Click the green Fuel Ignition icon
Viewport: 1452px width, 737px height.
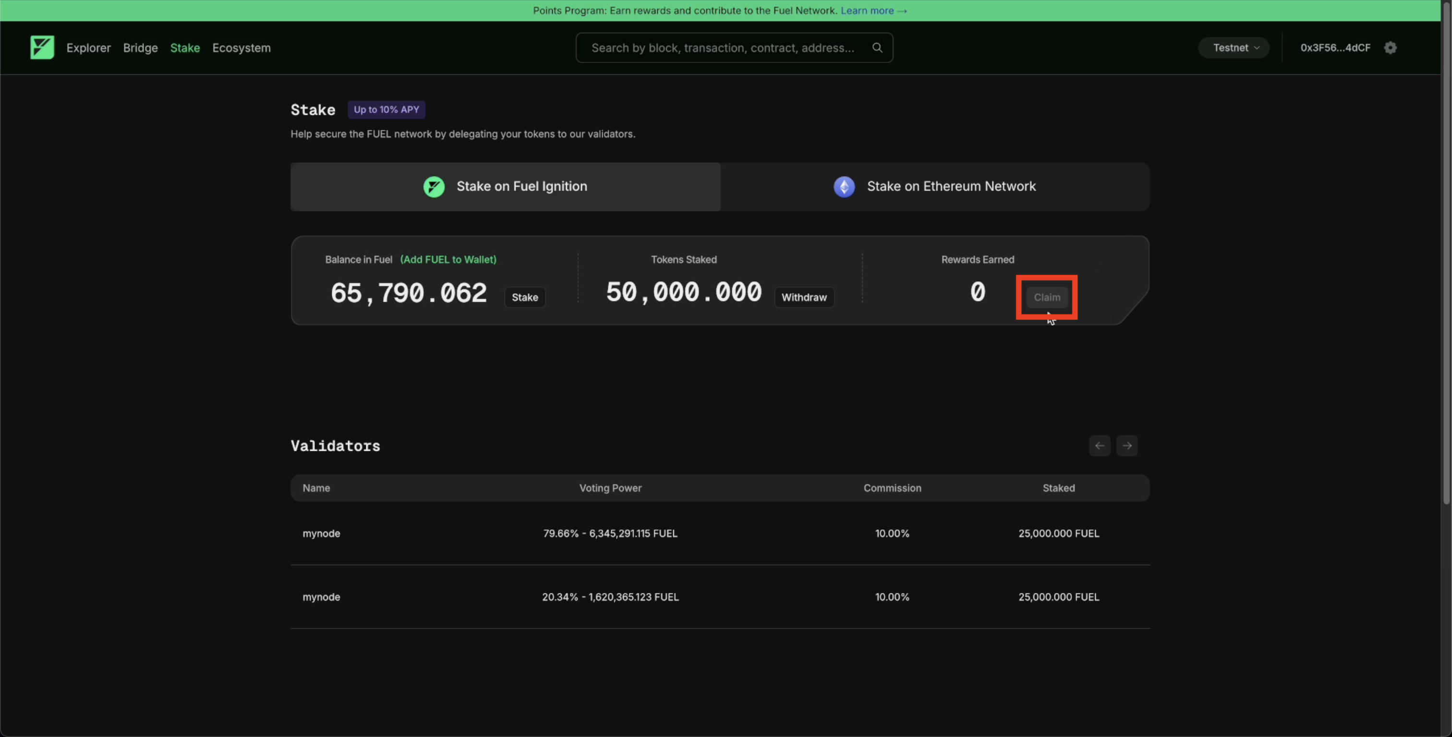(434, 186)
